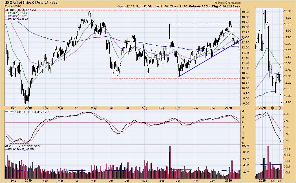Image resolution: width=296 pixels, height=183 pixels.
Task: Click the purple EMA(50) legend line marker
Action: [6, 16]
